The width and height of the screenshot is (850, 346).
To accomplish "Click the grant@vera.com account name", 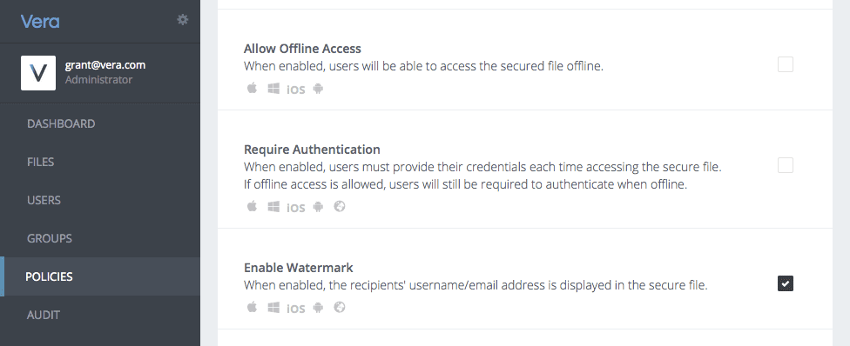I will coord(105,65).
